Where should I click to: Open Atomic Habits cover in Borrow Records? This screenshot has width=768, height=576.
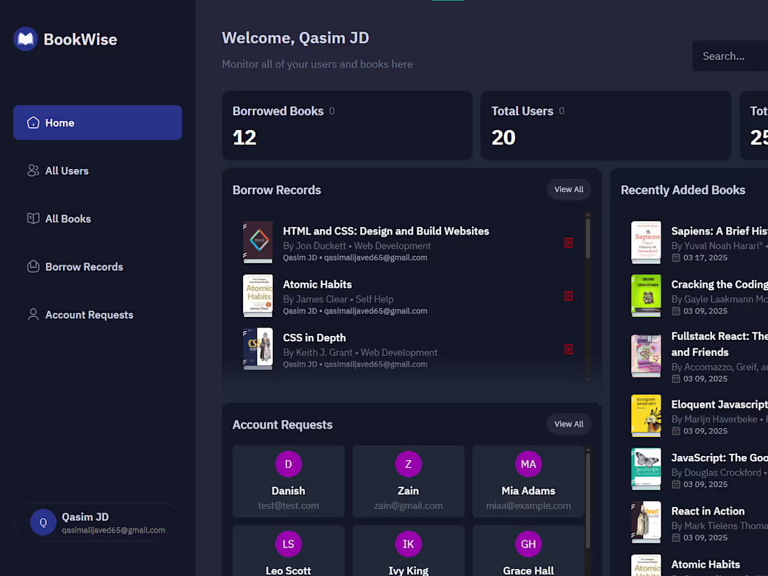click(x=258, y=295)
